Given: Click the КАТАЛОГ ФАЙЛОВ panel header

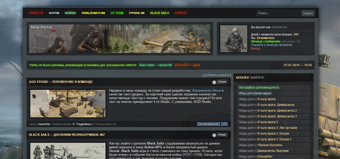Looking at the screenshot, I should tap(274, 78).
